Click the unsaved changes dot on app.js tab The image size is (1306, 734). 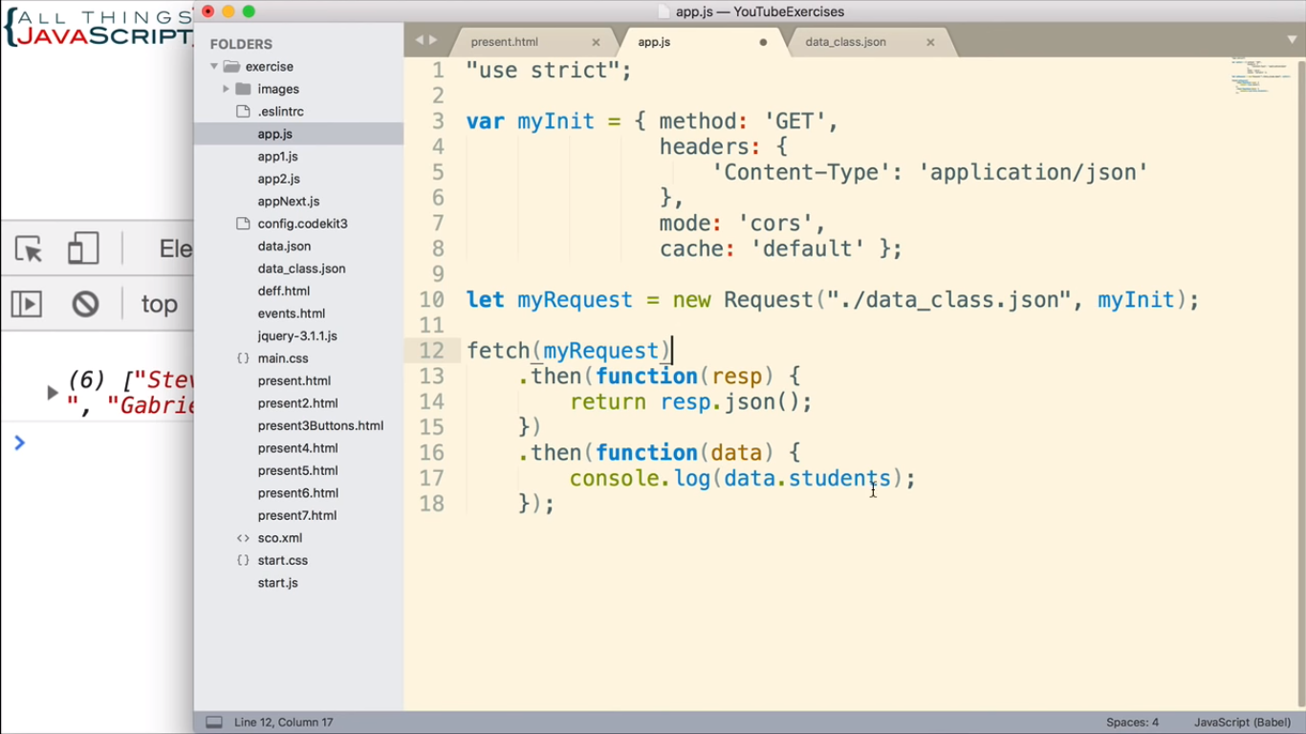coord(762,41)
